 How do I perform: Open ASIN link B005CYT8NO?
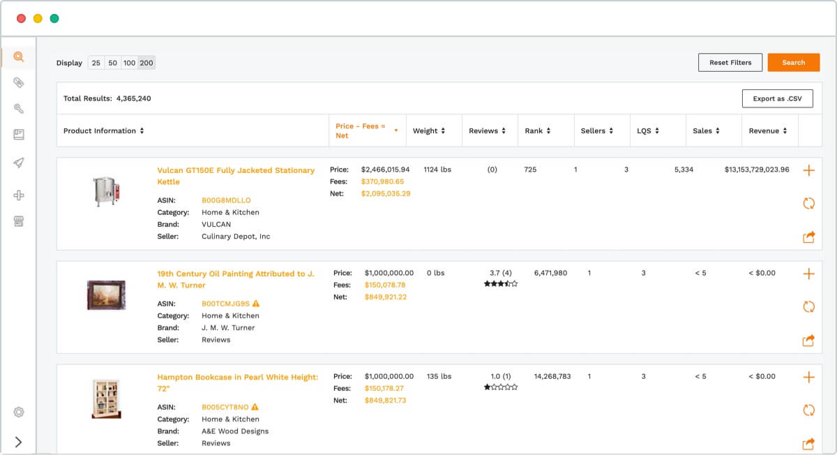(225, 407)
